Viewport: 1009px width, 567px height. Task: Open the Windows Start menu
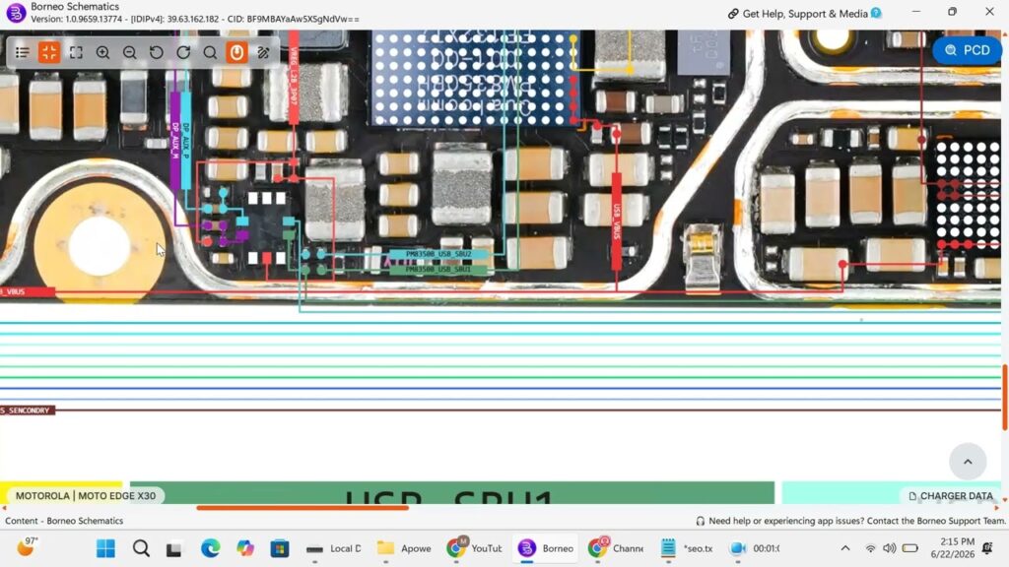[105, 548]
